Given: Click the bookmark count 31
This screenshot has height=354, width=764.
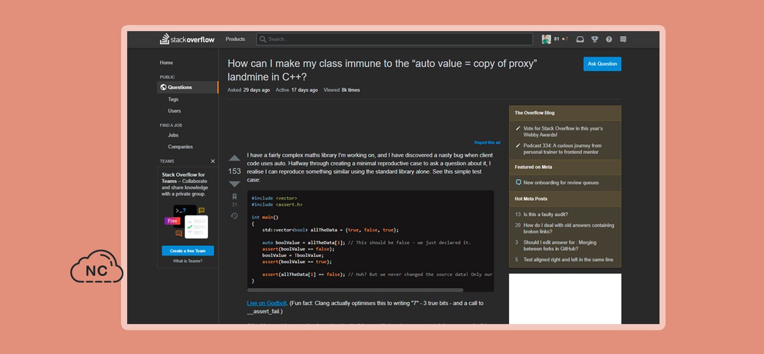Looking at the screenshot, I should click(234, 204).
